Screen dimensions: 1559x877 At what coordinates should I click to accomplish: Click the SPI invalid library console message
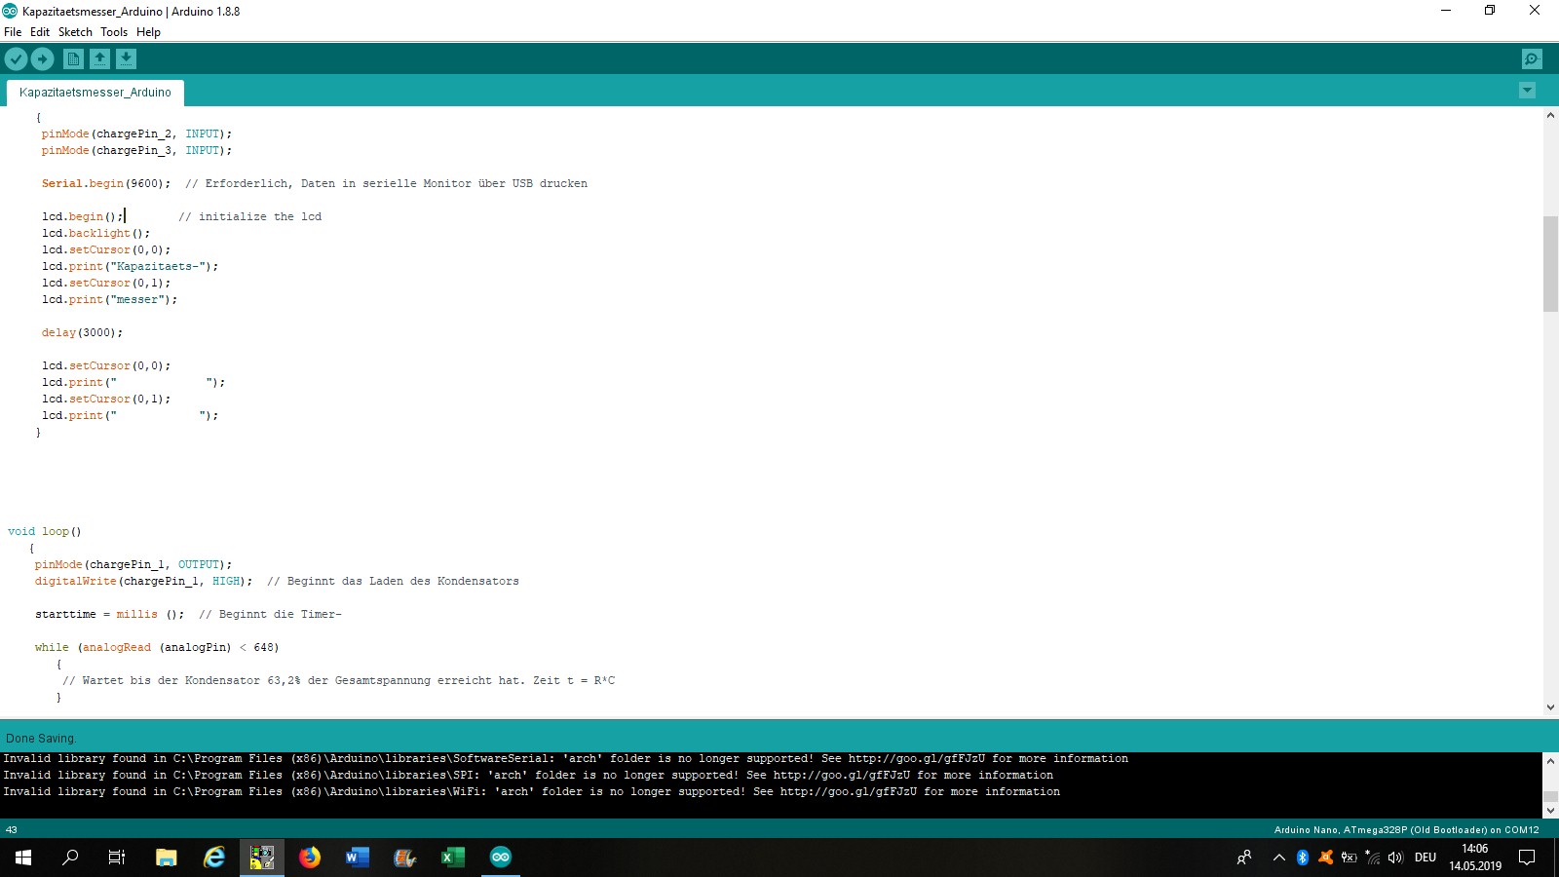coord(528,775)
